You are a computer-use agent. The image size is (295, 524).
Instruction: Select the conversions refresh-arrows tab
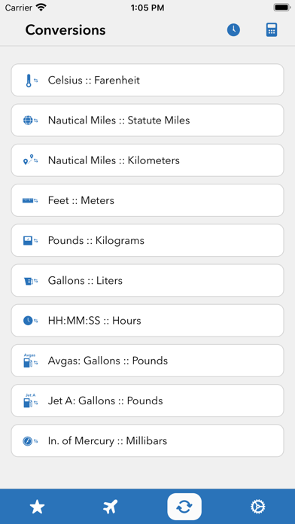coord(184,507)
